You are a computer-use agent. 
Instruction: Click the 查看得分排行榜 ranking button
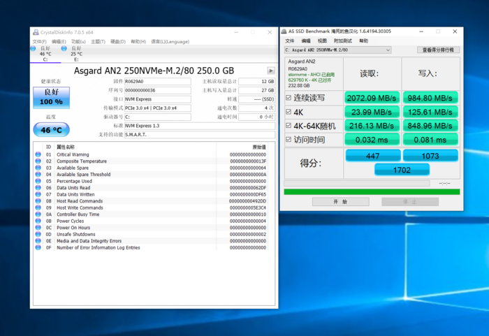(438, 50)
